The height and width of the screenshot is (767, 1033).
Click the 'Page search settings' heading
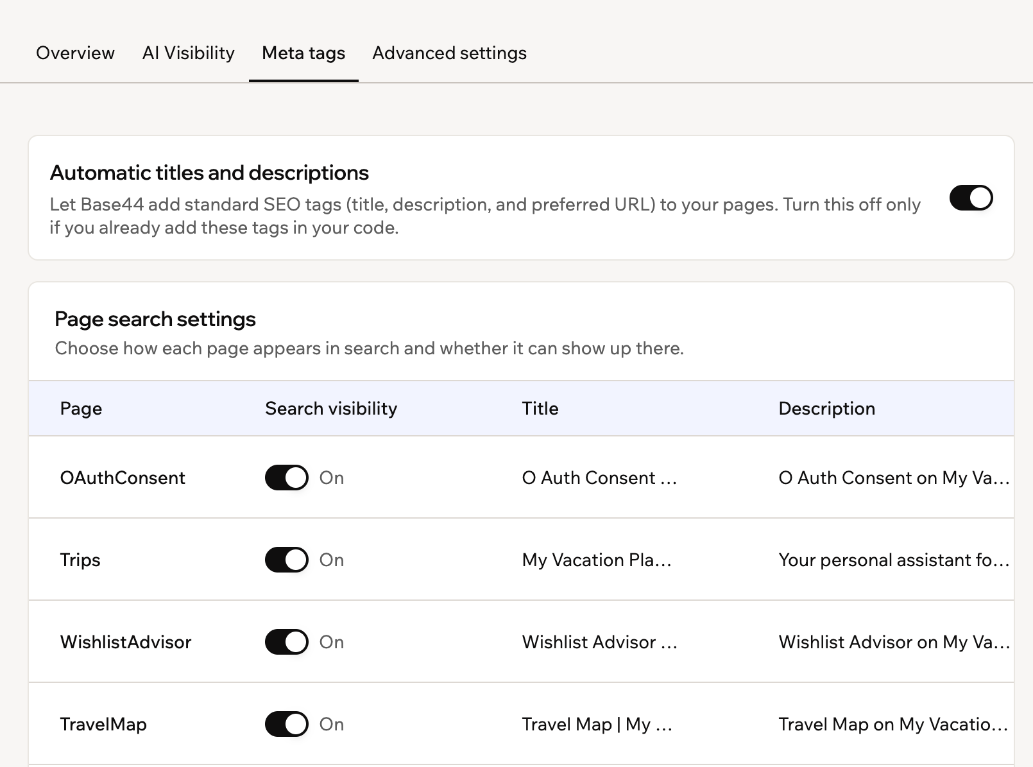(x=155, y=319)
